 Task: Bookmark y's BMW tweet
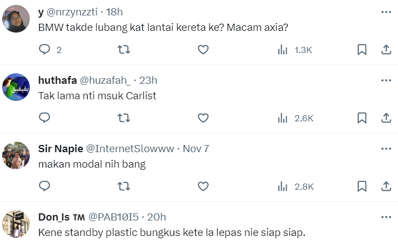coord(362,50)
